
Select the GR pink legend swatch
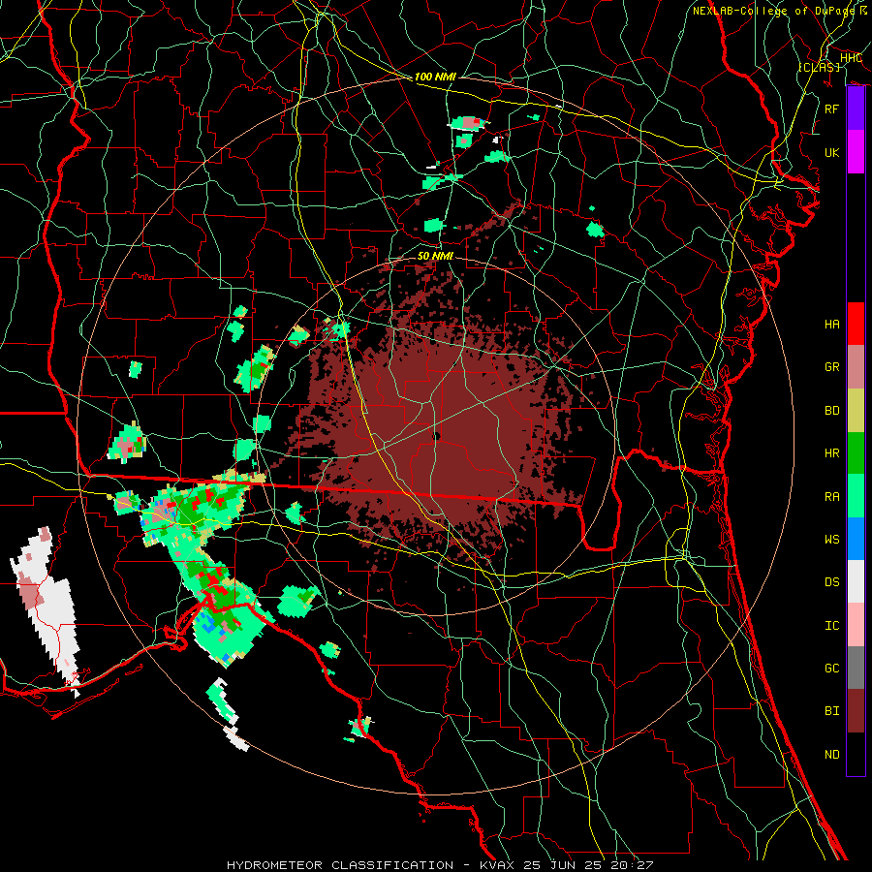click(x=856, y=367)
